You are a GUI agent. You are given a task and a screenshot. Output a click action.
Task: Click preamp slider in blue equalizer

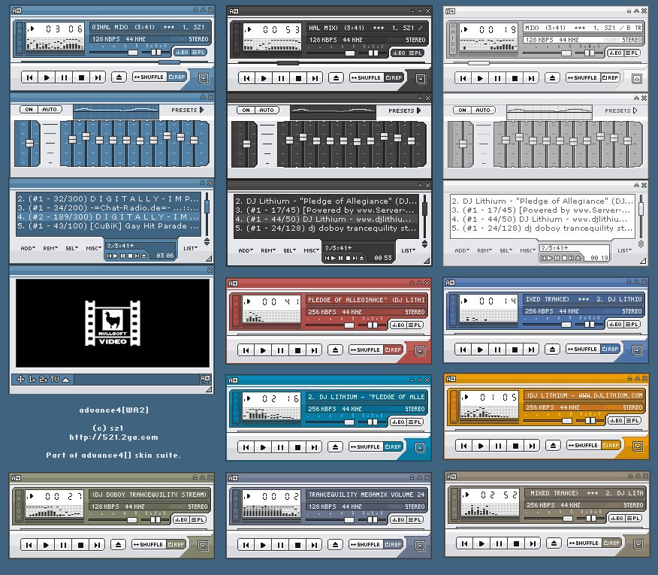tap(29, 143)
